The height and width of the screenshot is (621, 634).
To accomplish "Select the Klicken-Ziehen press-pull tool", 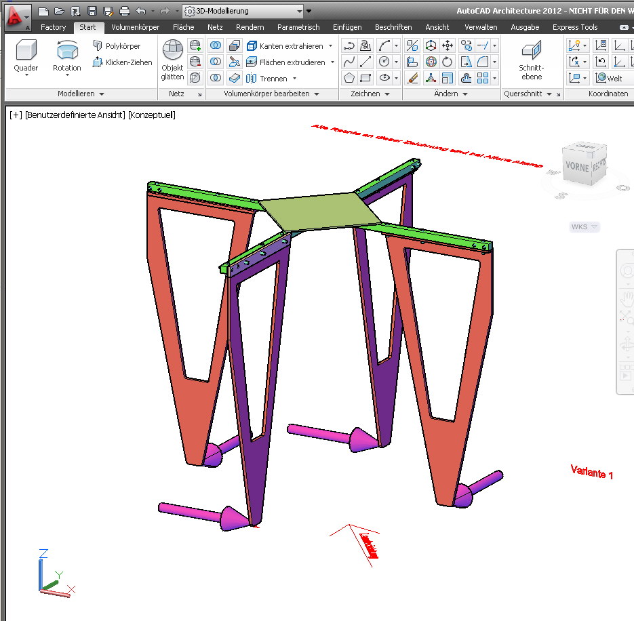I will [x=122, y=62].
